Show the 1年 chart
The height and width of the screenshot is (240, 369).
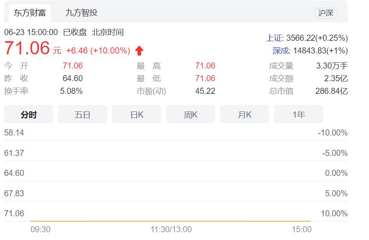coord(299,115)
